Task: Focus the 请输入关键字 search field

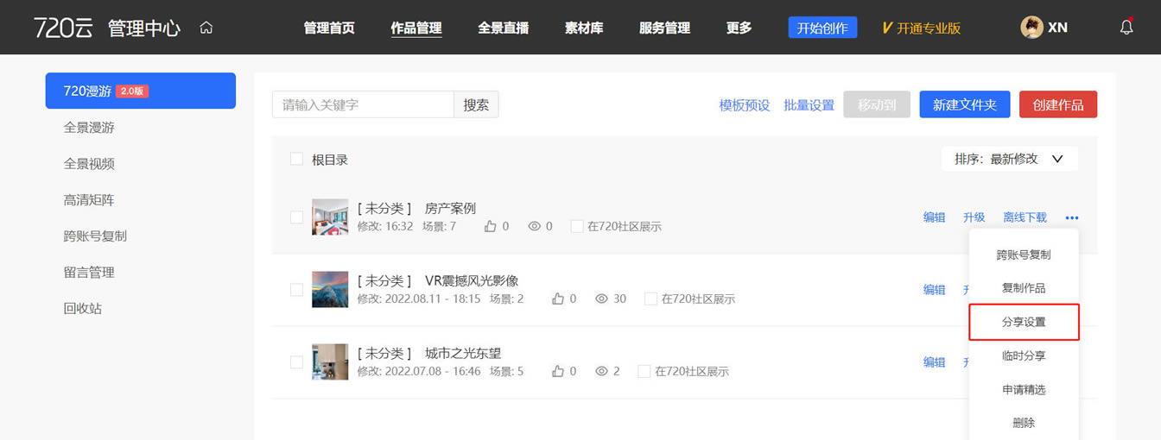Action: pyautogui.click(x=363, y=104)
